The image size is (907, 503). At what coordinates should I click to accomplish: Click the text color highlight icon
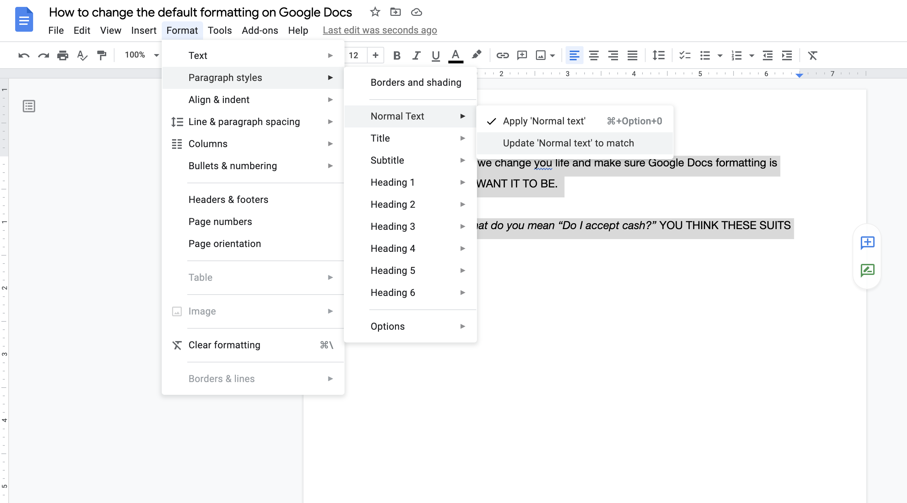(477, 55)
